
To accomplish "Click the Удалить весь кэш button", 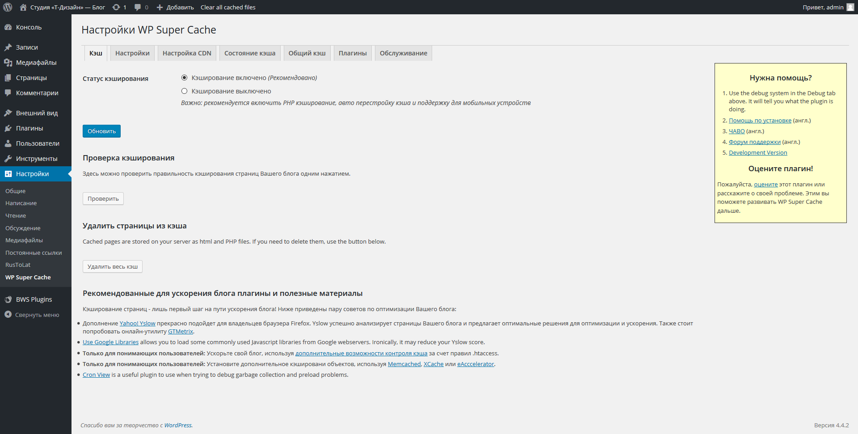I will 113,266.
